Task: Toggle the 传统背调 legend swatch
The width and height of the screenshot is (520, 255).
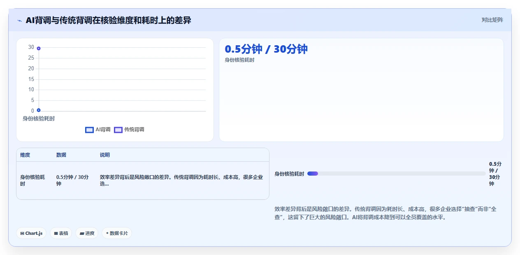Action: (118, 130)
